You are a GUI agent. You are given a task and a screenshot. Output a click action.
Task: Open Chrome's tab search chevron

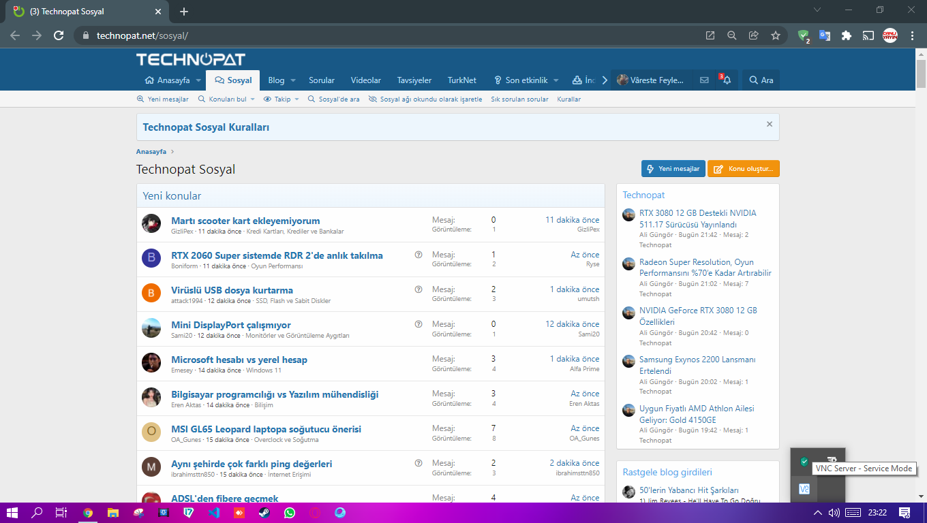coord(817,10)
